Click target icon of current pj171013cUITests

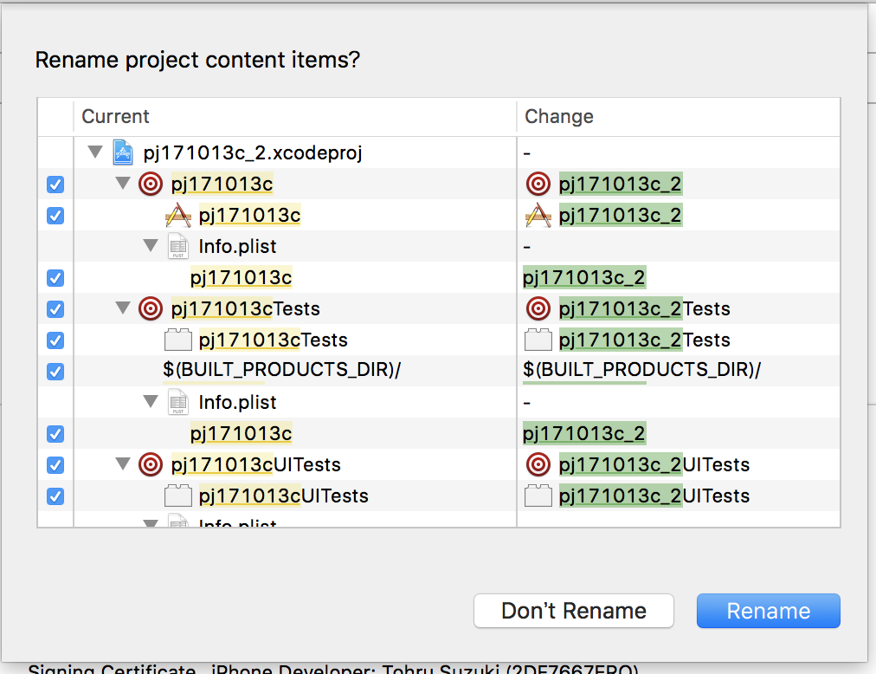[151, 464]
